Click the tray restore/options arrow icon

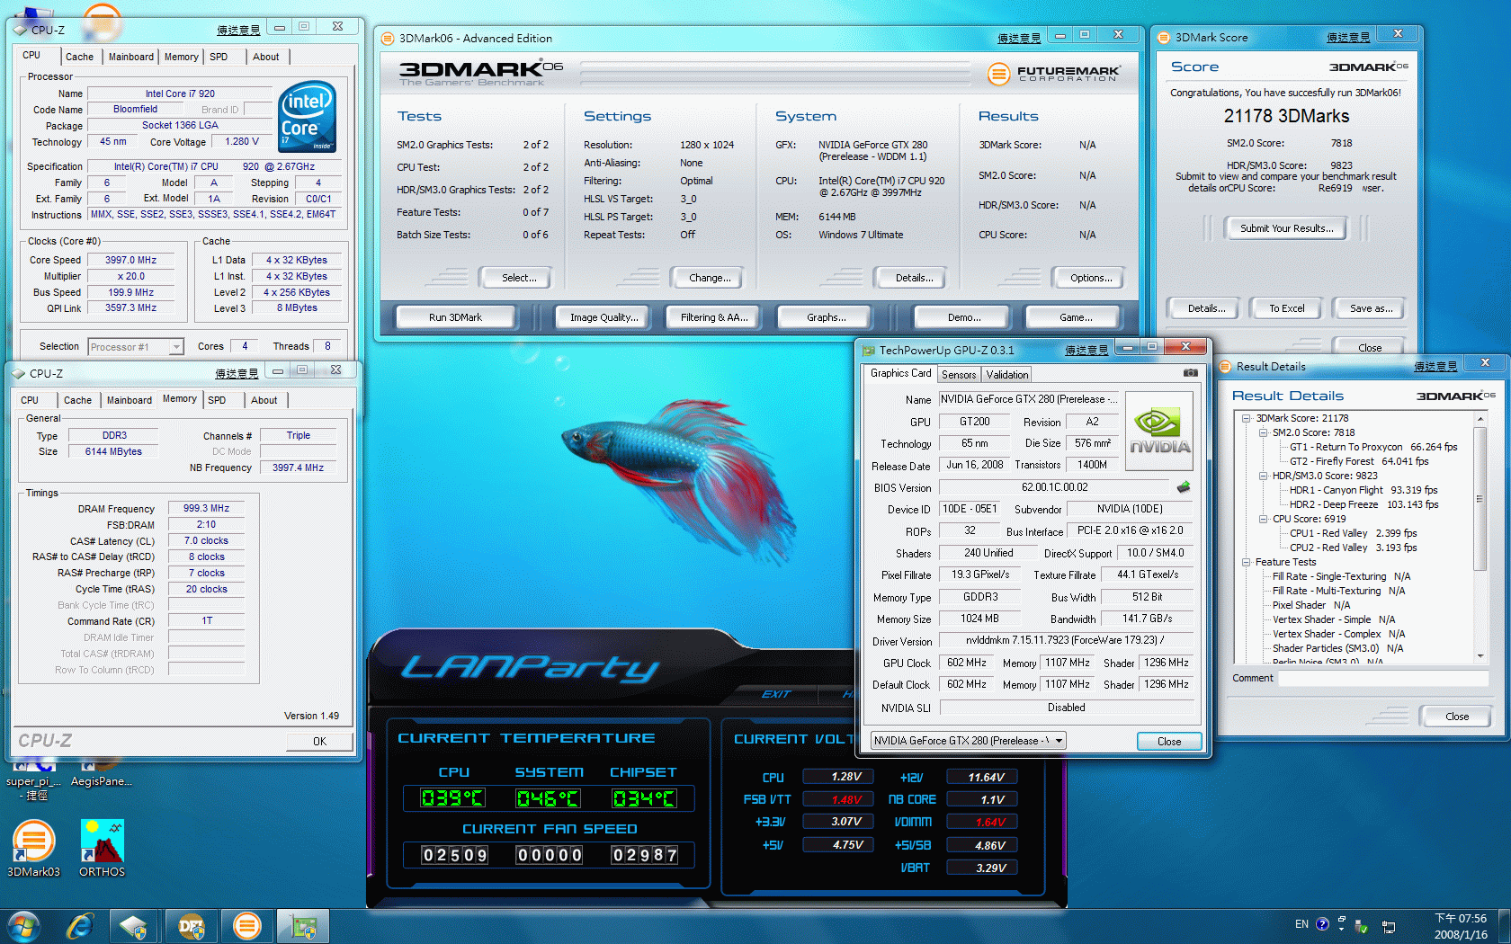1342,923
